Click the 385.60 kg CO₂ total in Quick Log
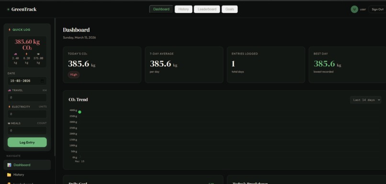Viewport: 386px width, 184px height. pos(27,45)
